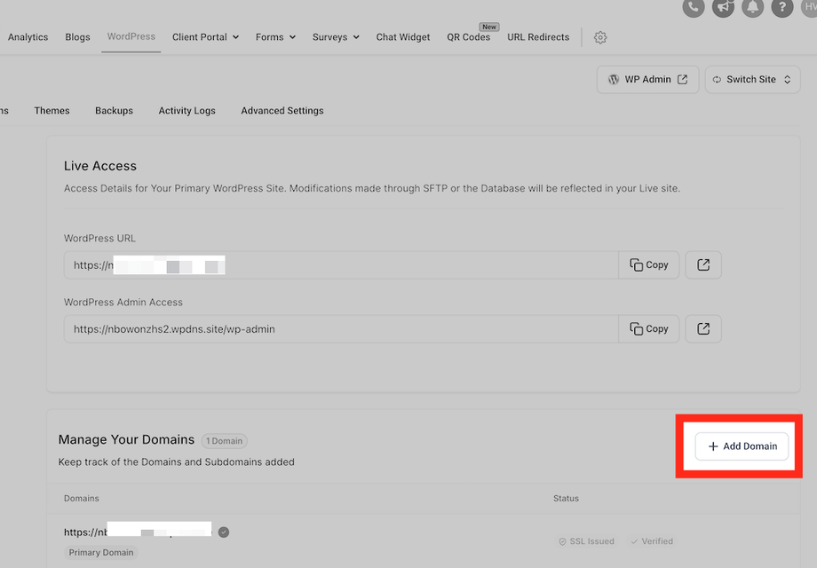
Task: Click the SSL Issued status
Action: (587, 541)
